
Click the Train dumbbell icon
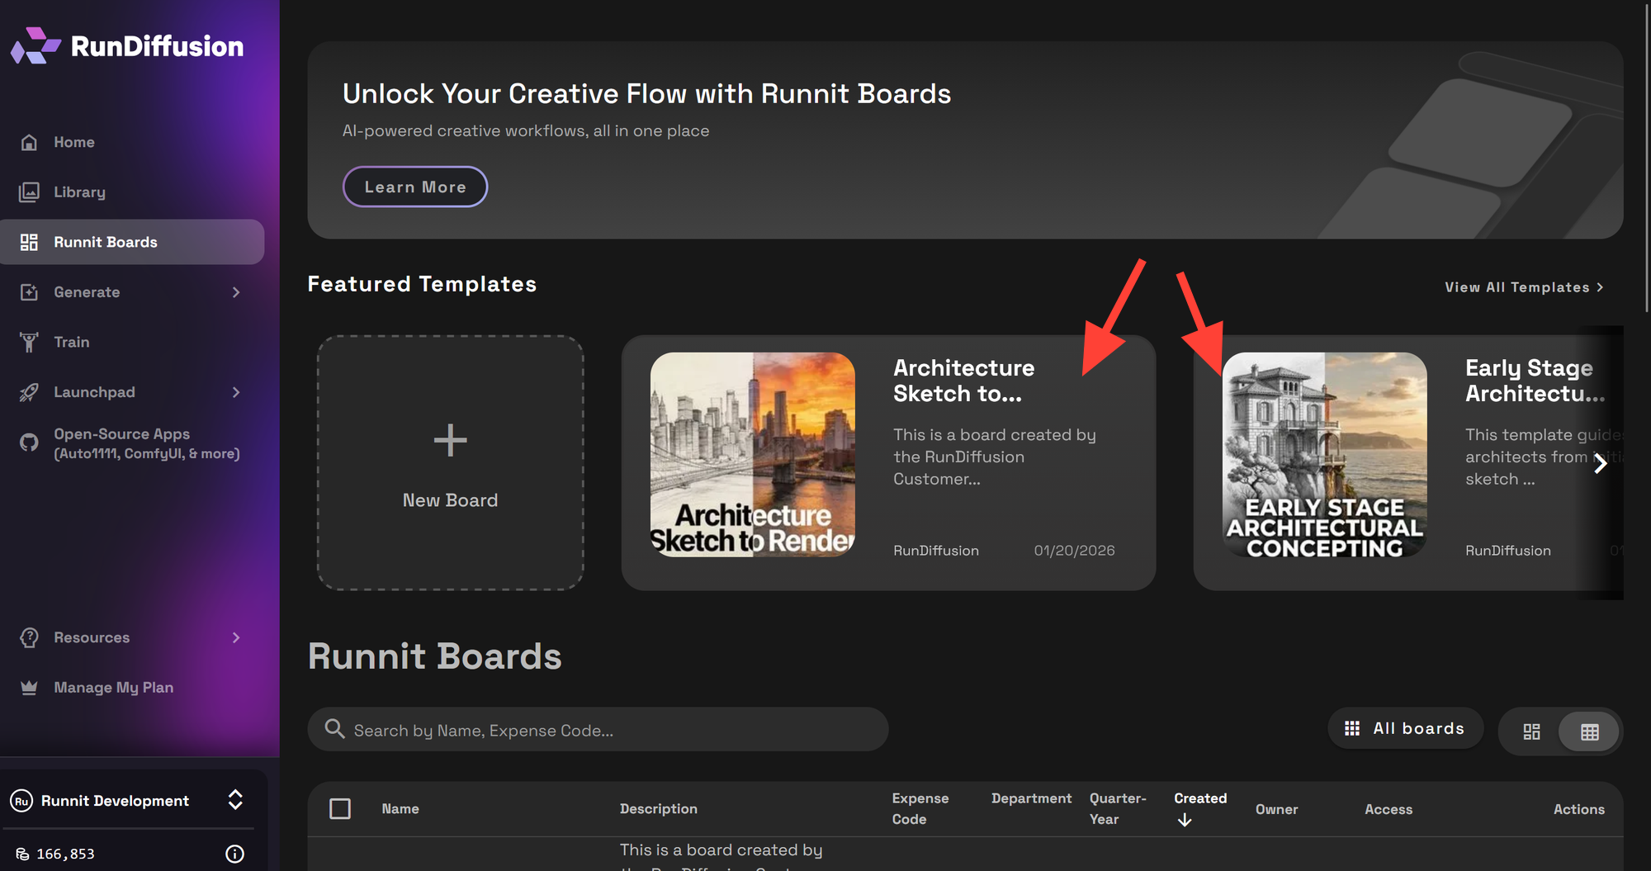click(29, 342)
